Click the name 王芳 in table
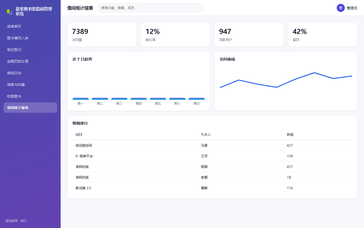 [204, 156]
